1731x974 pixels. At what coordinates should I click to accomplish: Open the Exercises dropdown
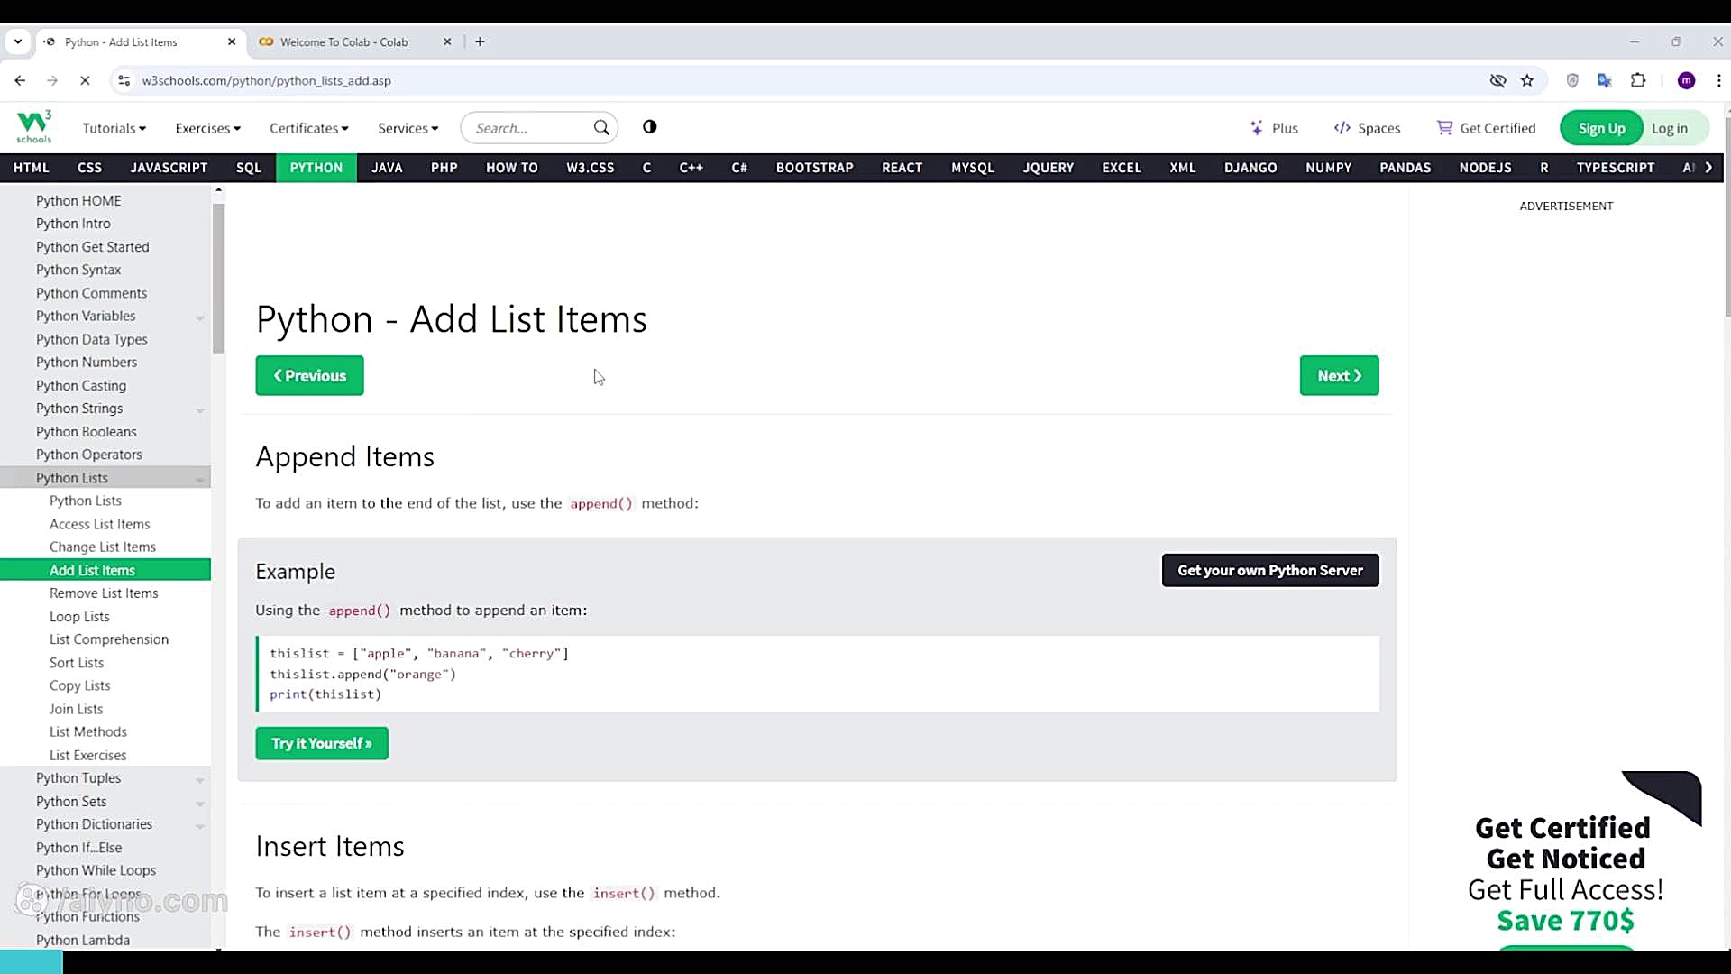(x=208, y=128)
